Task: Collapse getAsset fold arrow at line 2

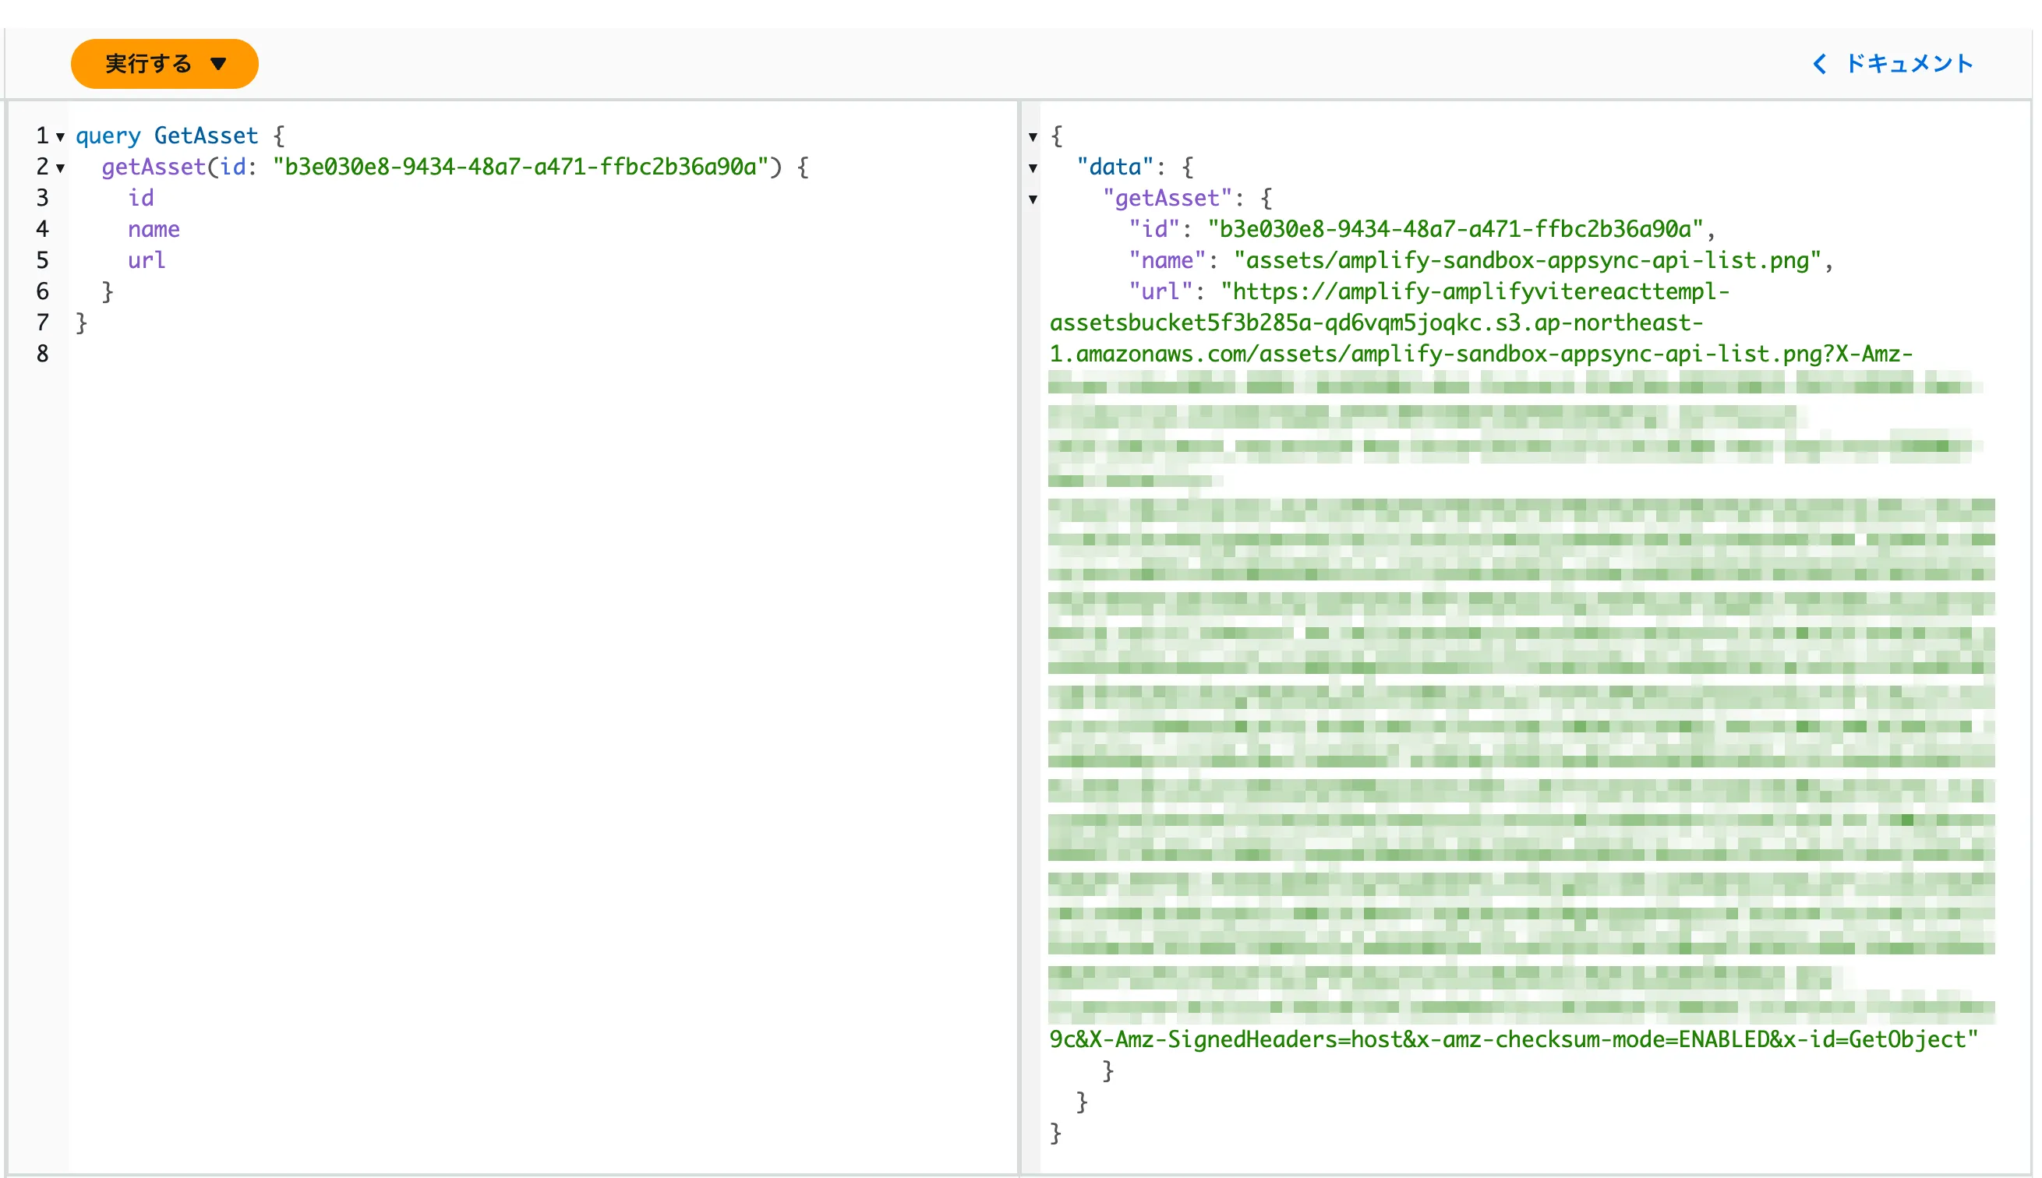Action: coord(61,168)
